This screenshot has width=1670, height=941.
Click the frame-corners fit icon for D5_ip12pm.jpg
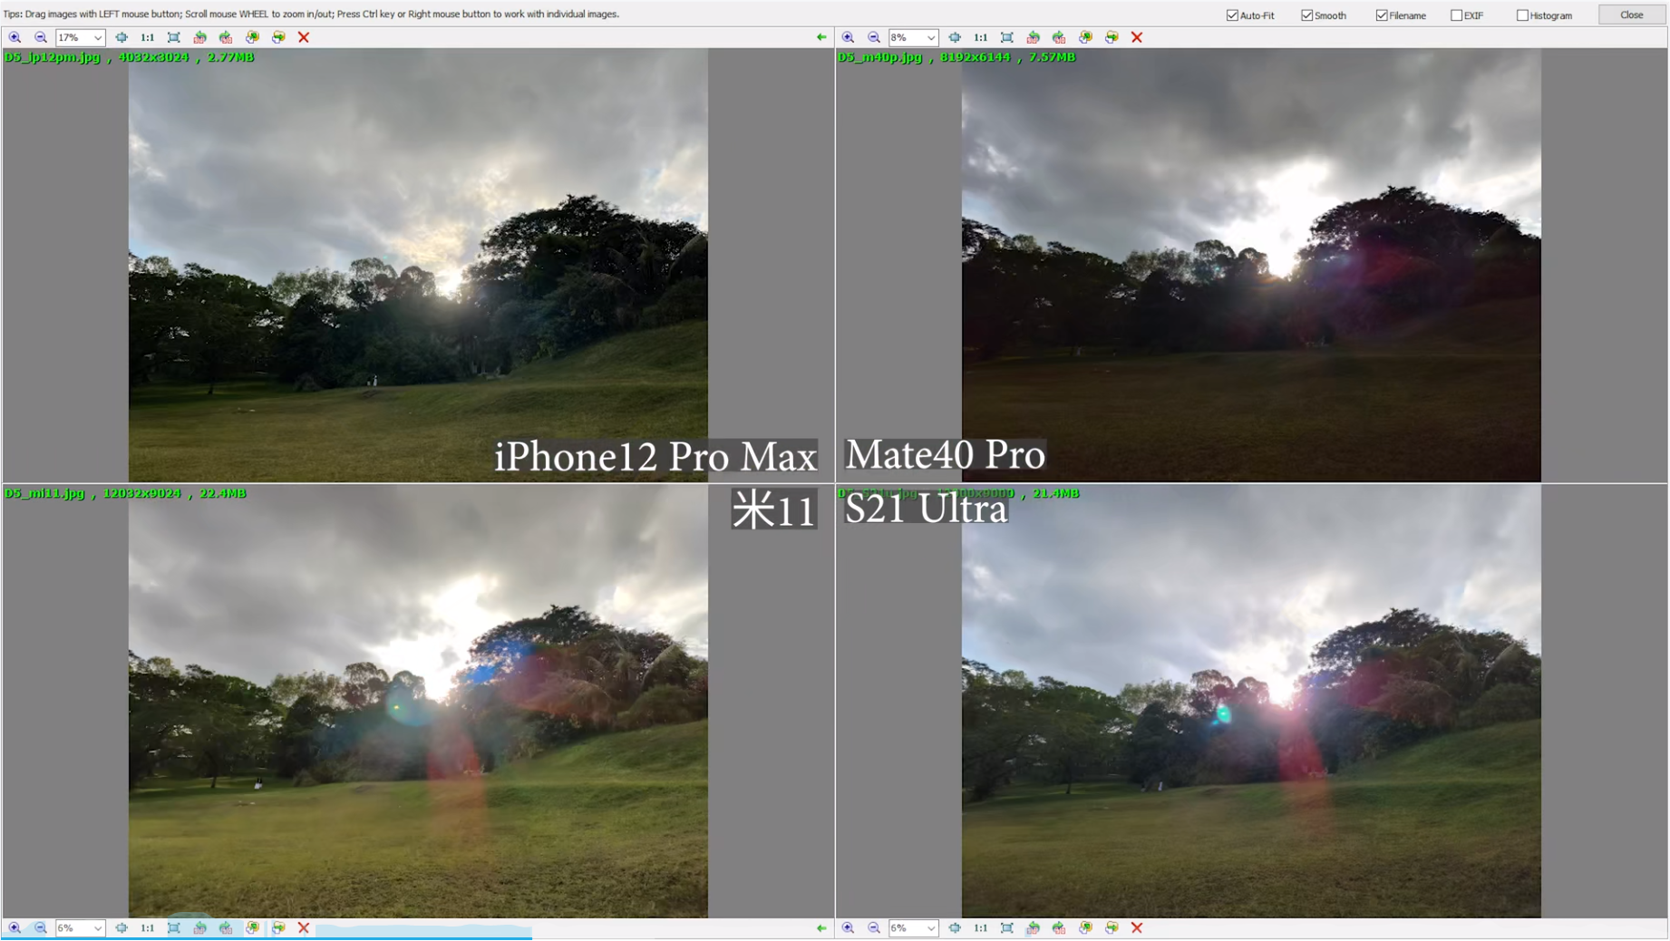coord(173,37)
